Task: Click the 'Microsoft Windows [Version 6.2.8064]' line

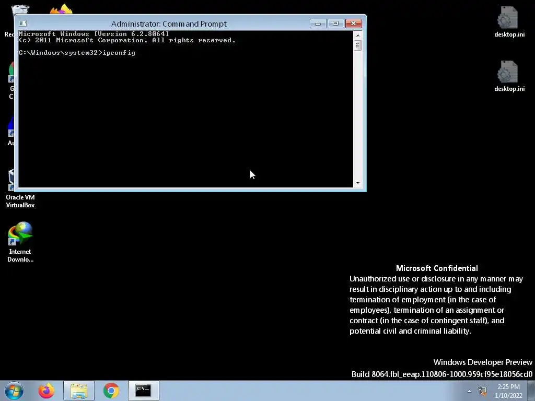Action: (94, 34)
